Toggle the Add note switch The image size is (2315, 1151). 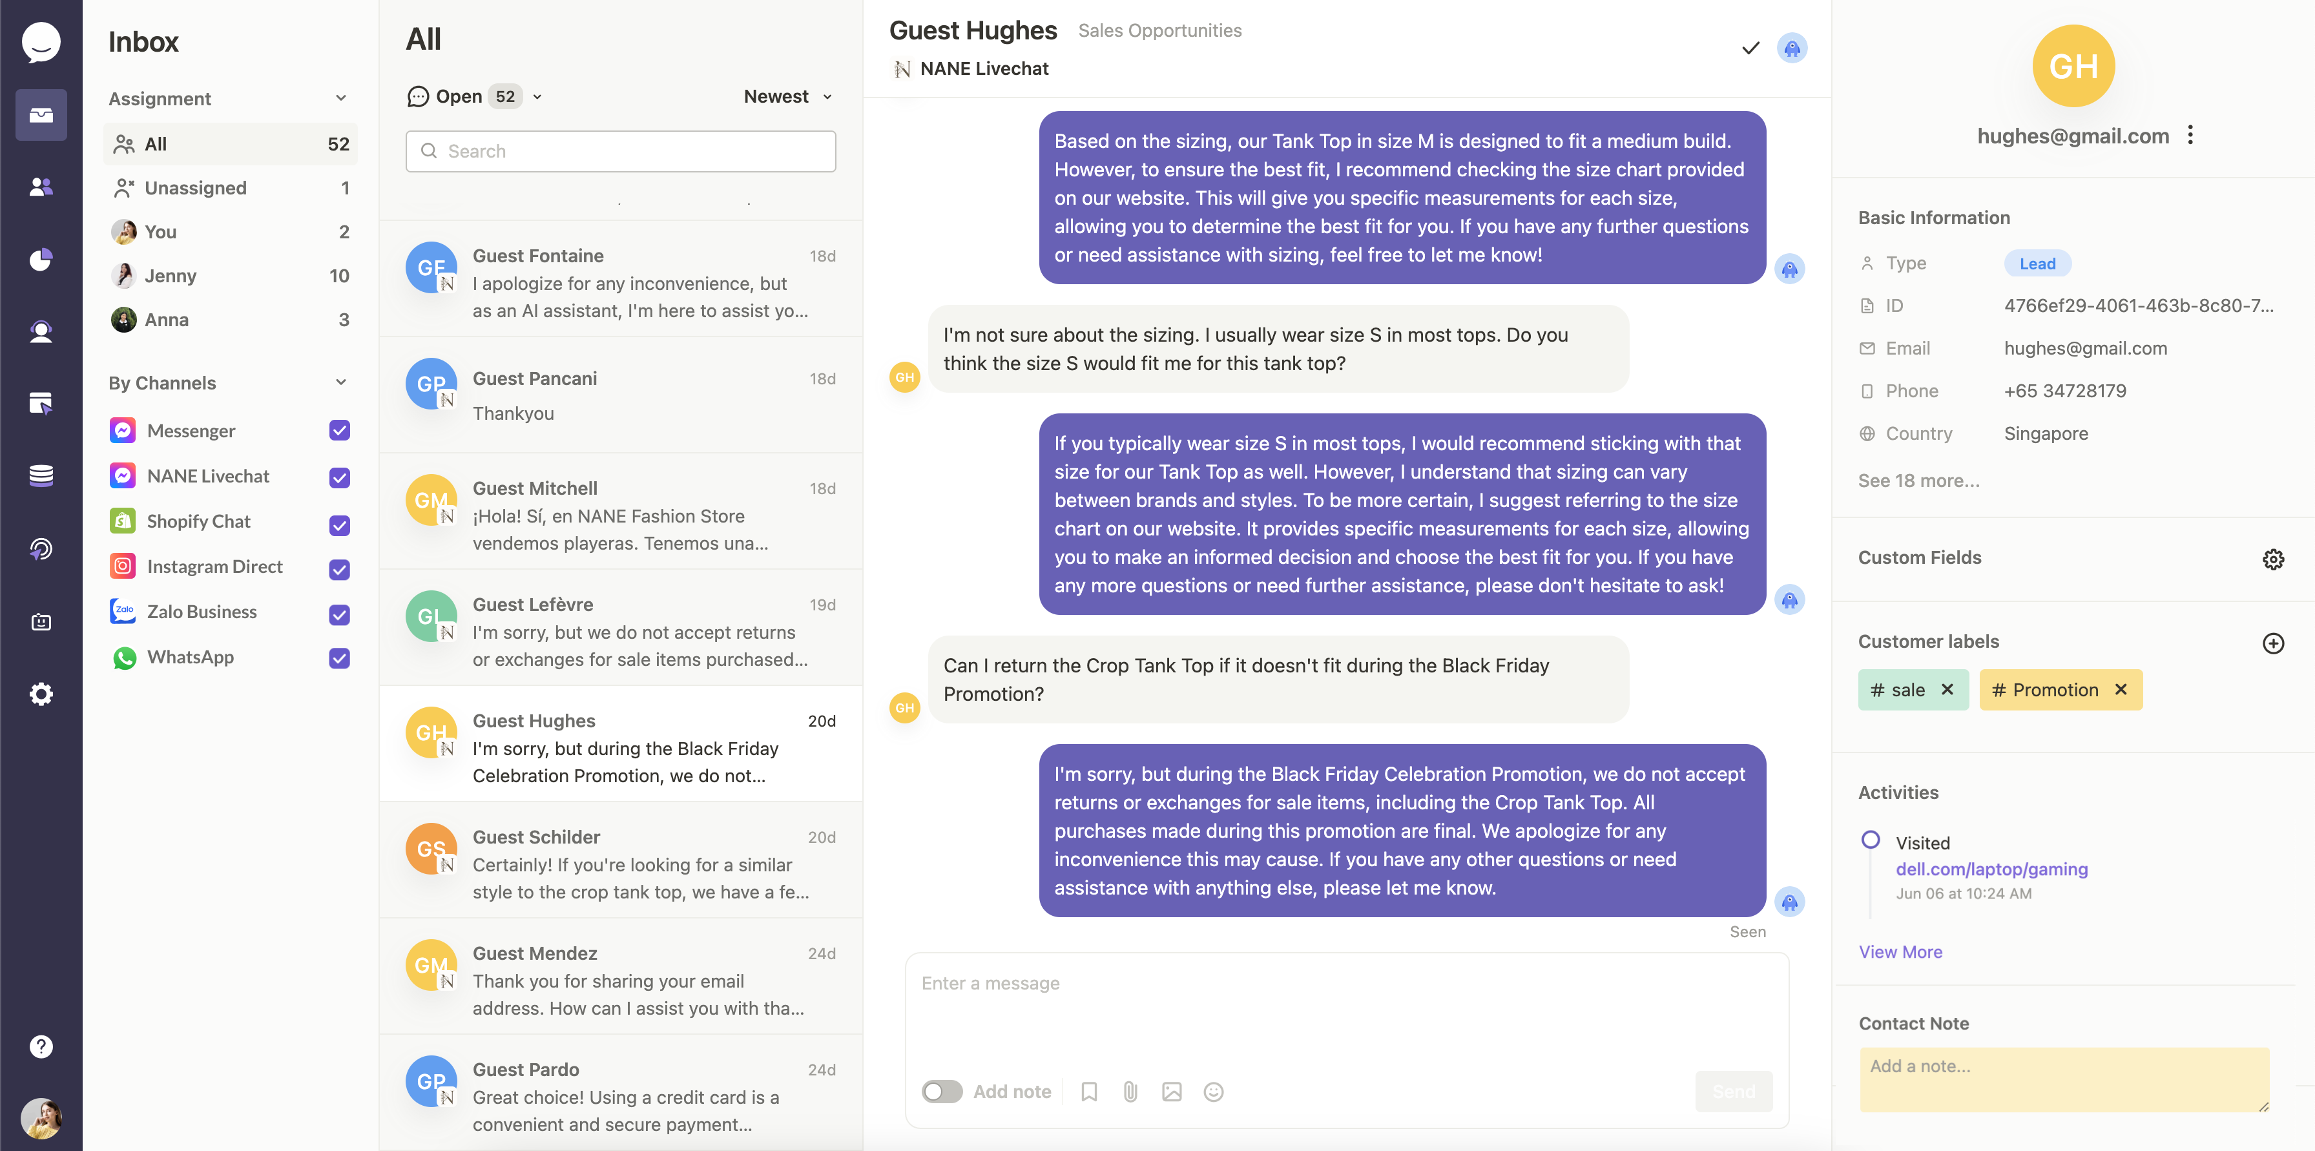point(942,1092)
